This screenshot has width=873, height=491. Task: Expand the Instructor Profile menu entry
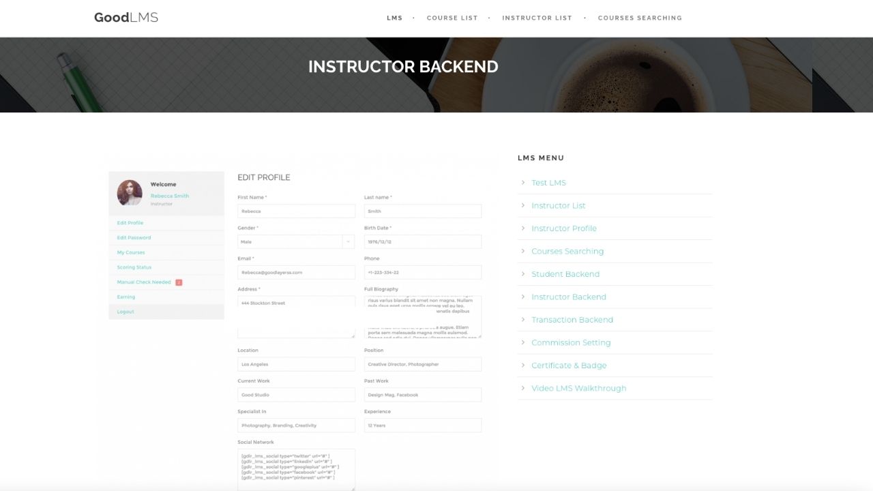[564, 228]
